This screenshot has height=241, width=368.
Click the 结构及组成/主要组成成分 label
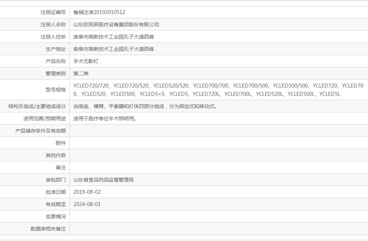(37, 106)
